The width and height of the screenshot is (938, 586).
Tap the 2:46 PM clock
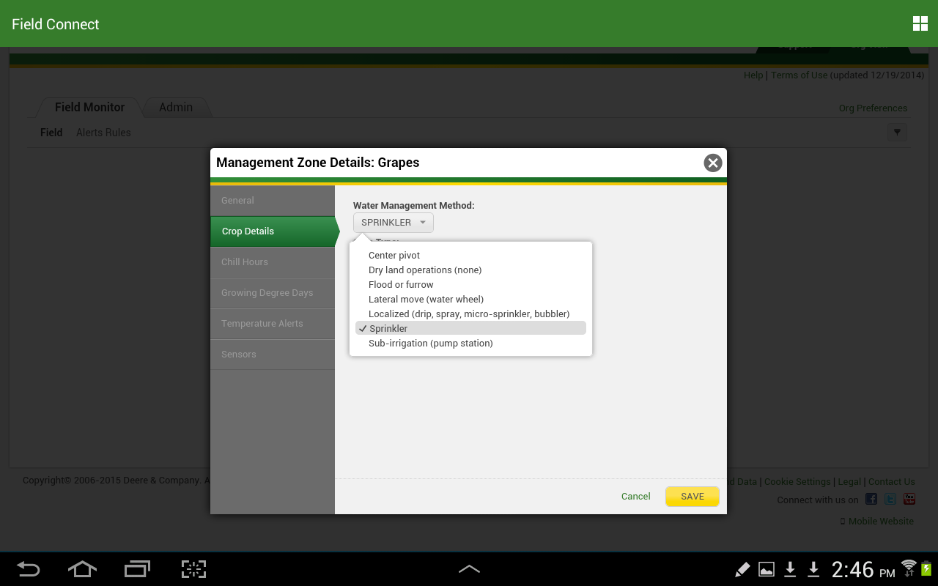click(863, 569)
